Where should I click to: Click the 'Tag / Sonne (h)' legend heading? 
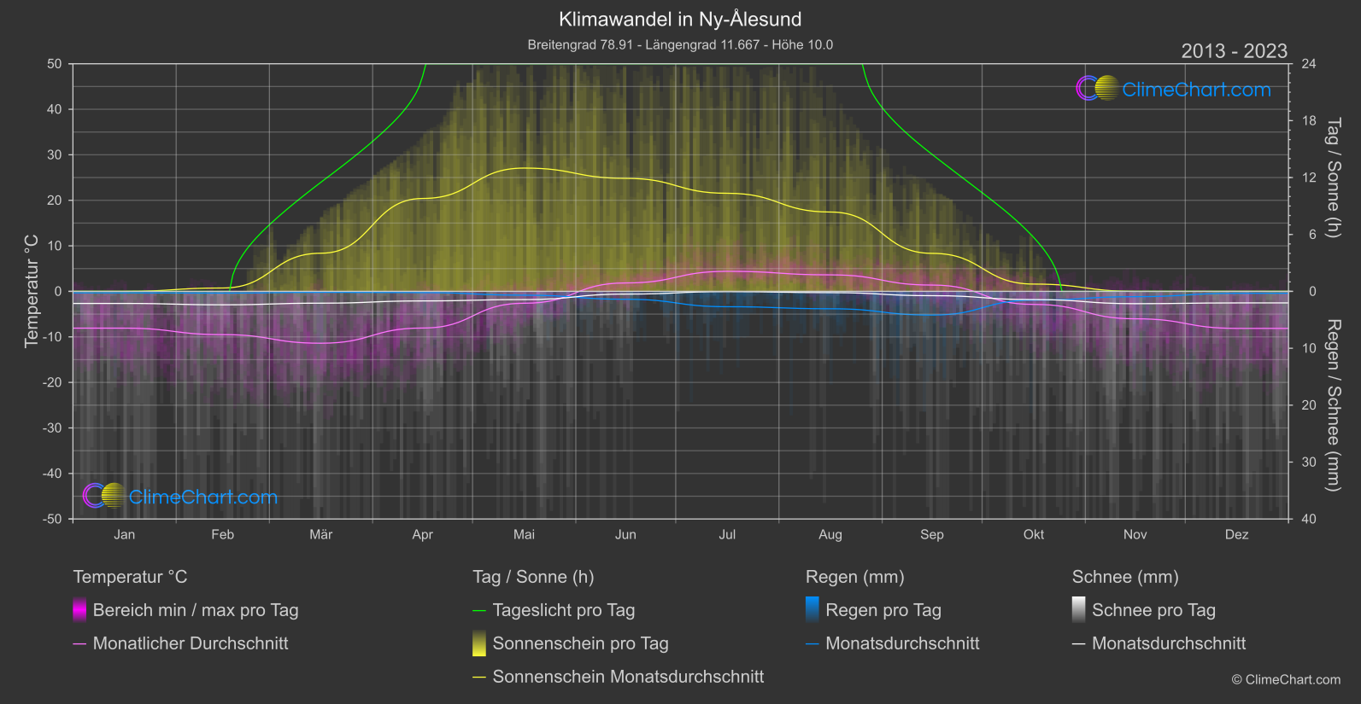pos(533,577)
